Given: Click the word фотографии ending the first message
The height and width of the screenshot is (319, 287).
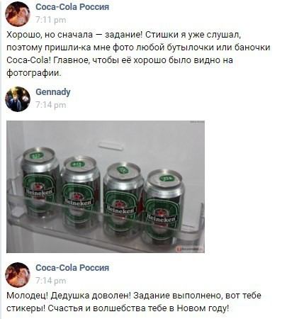Looking at the screenshot, I should [34, 73].
